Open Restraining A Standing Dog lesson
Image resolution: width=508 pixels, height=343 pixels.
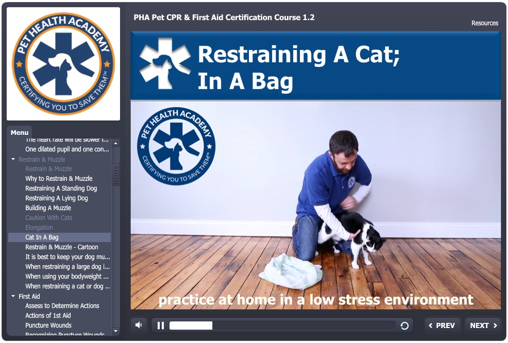(61, 188)
